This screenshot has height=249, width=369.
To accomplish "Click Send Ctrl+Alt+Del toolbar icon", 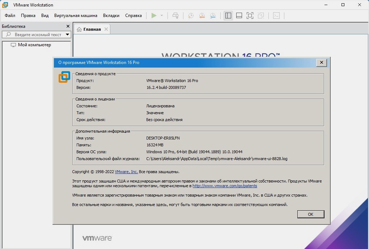I will tap(175, 16).
